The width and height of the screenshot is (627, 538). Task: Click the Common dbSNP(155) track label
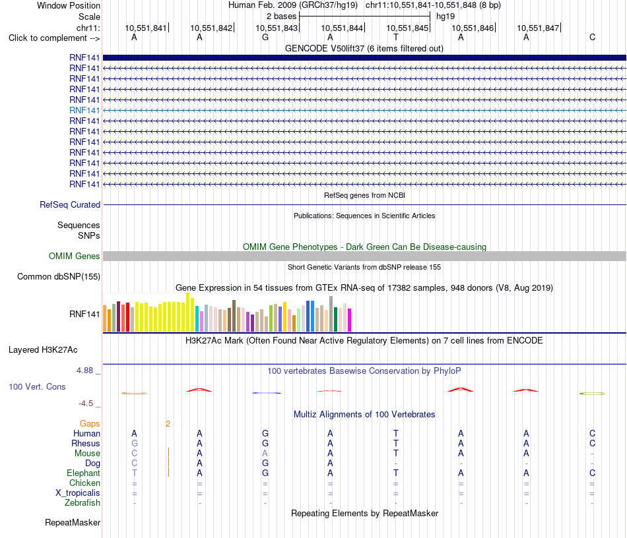click(x=58, y=276)
